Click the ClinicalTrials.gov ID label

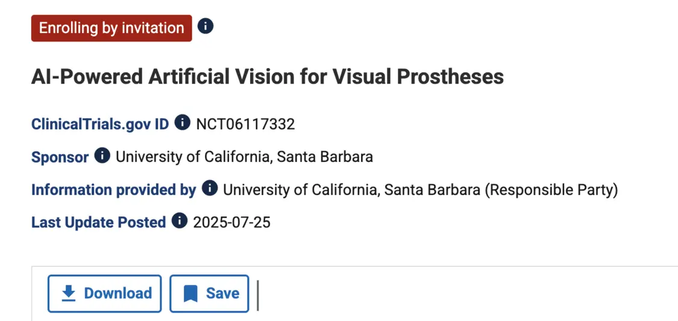click(x=100, y=124)
